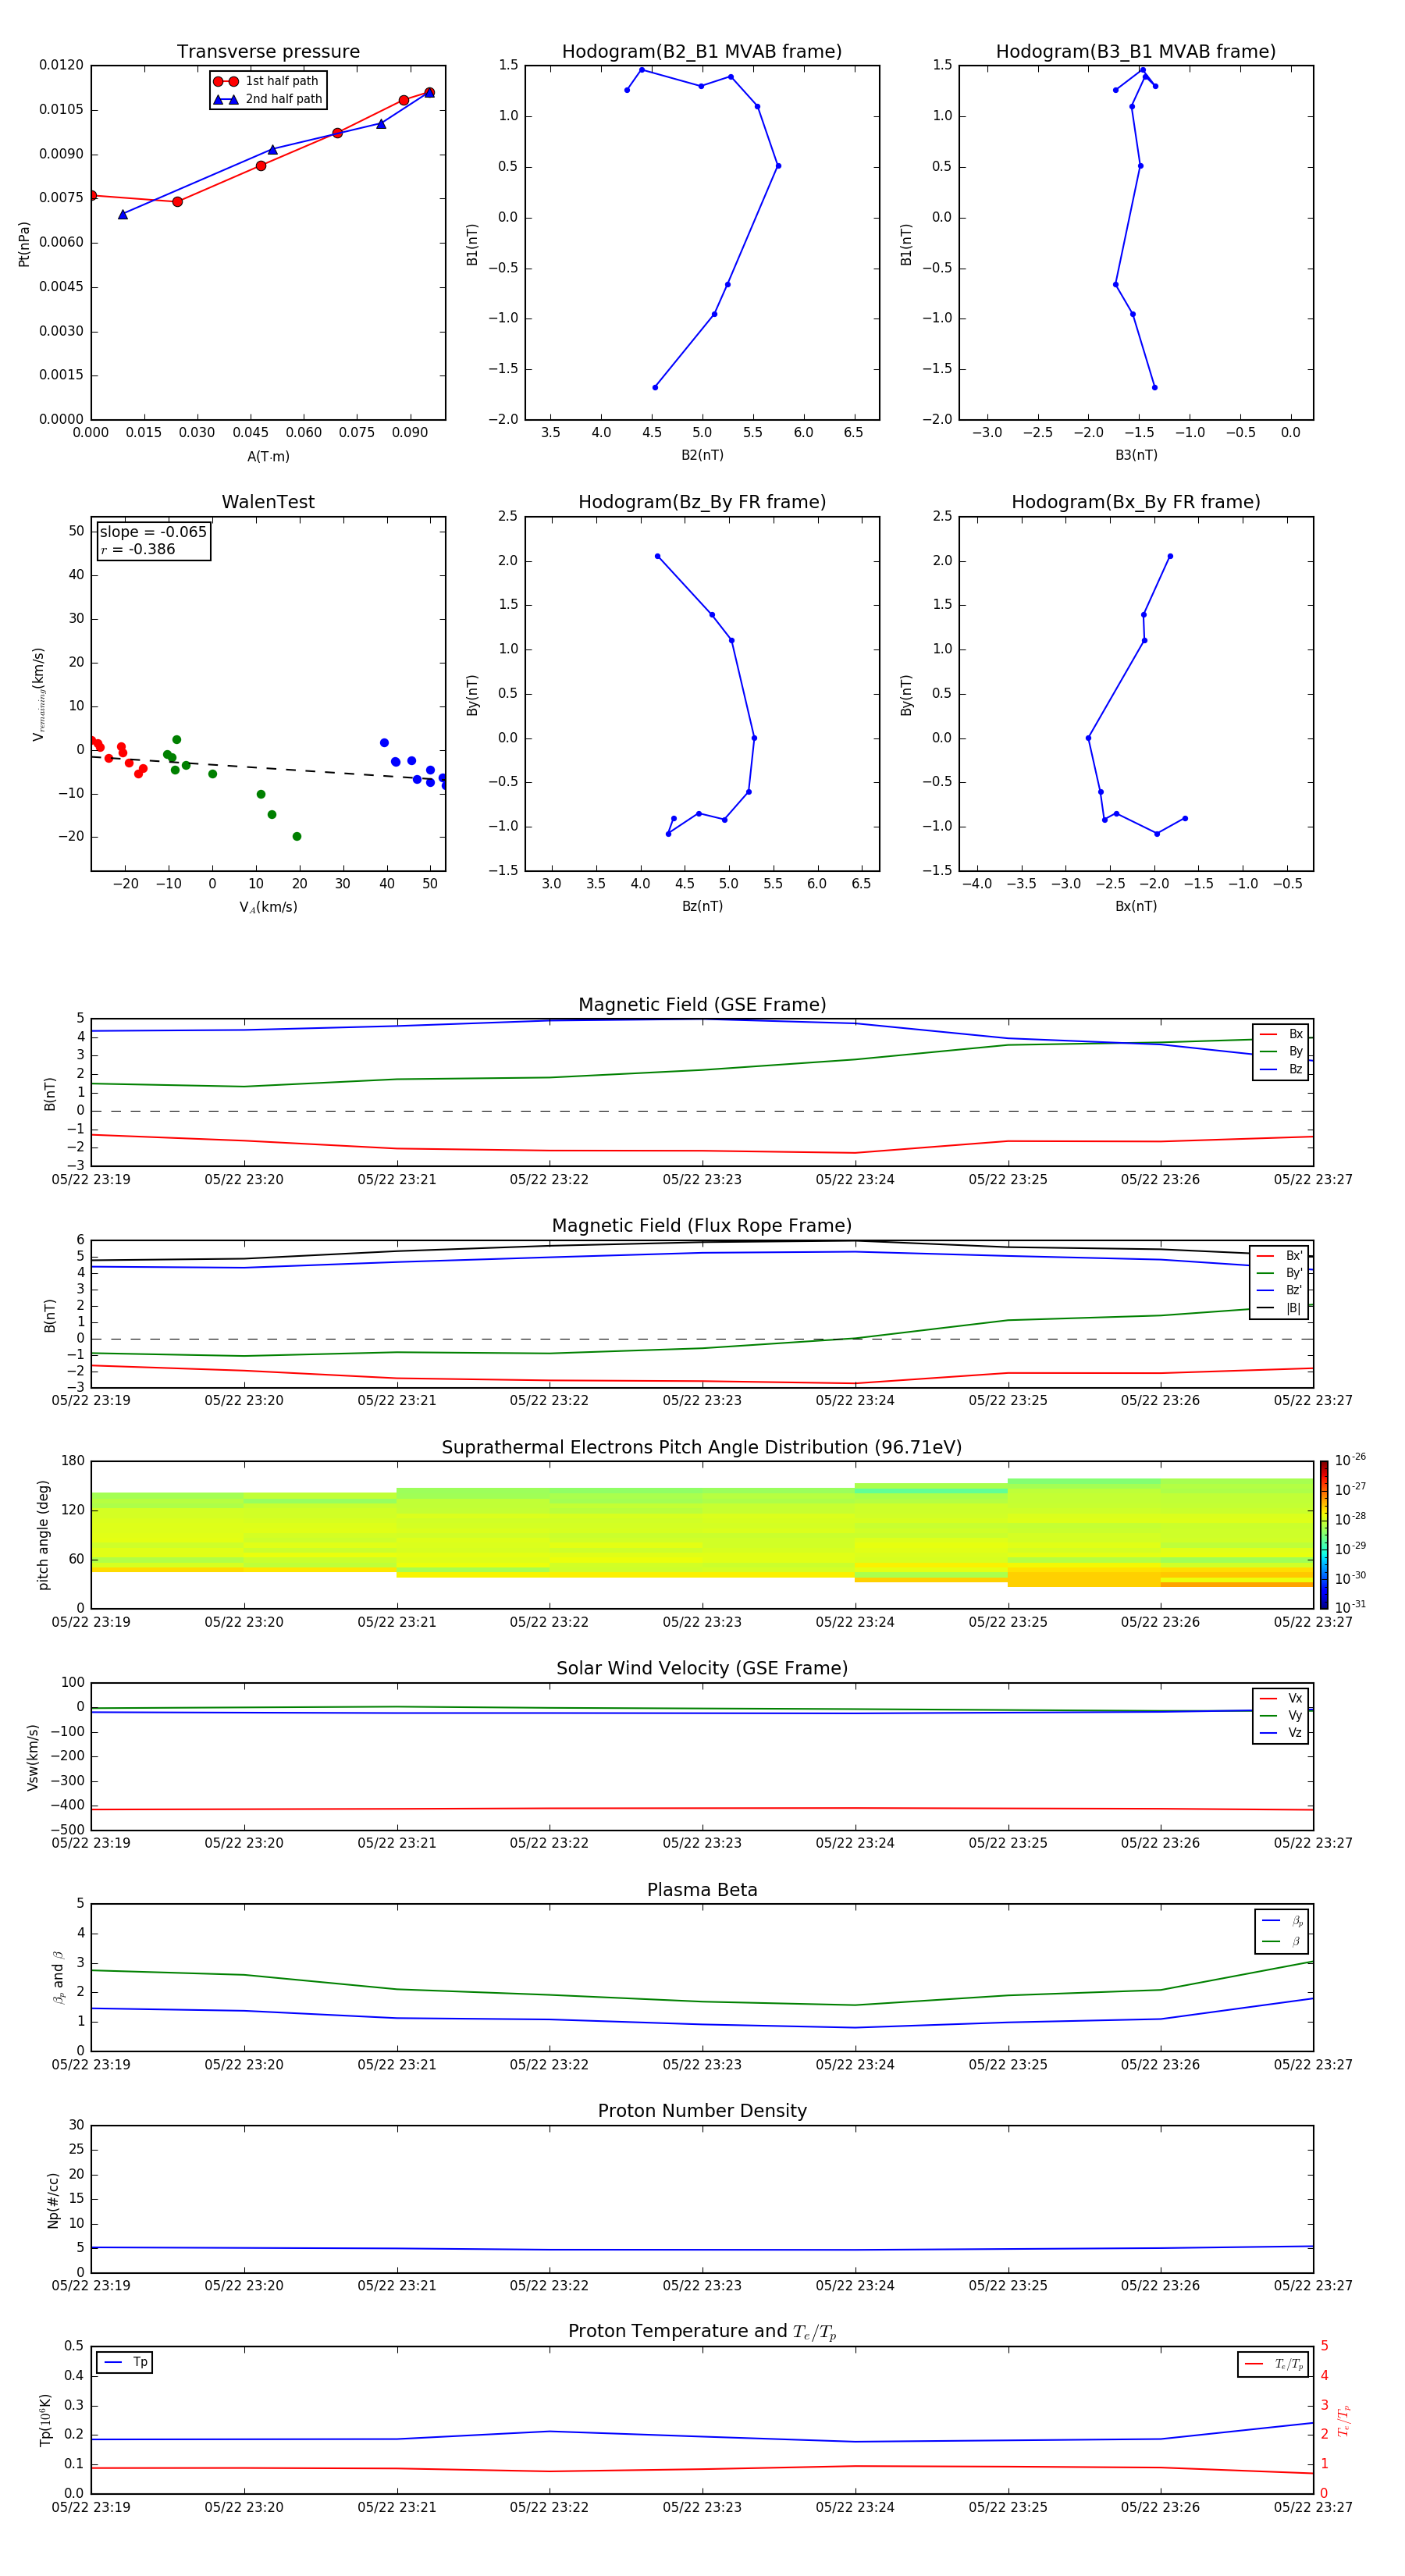Click the '0.0120' tick on Transverse pressure axis
This screenshot has height=2576, width=1405.
pyautogui.click(x=61, y=65)
